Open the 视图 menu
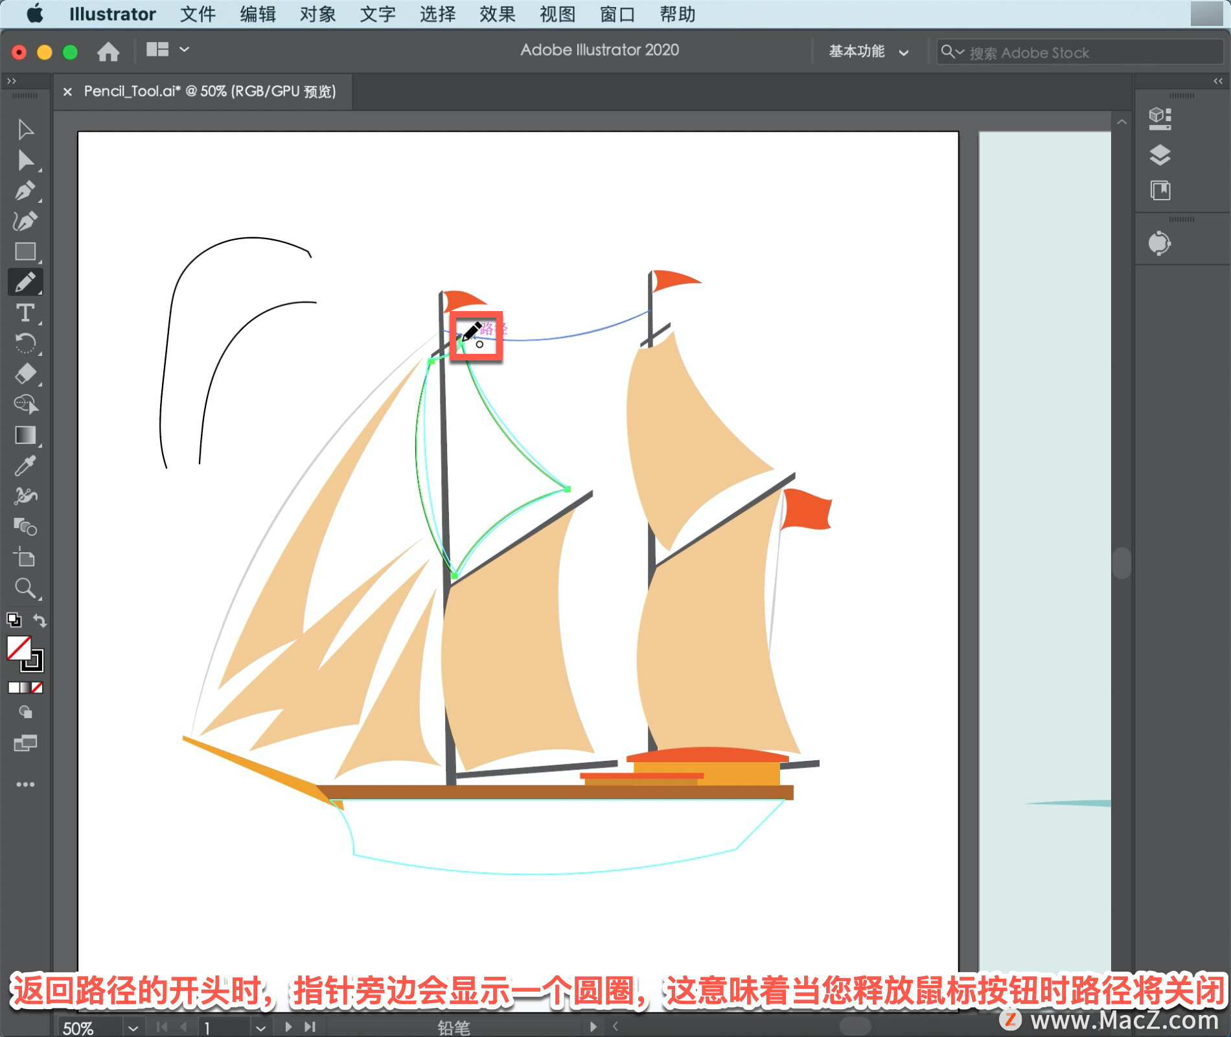 (558, 14)
